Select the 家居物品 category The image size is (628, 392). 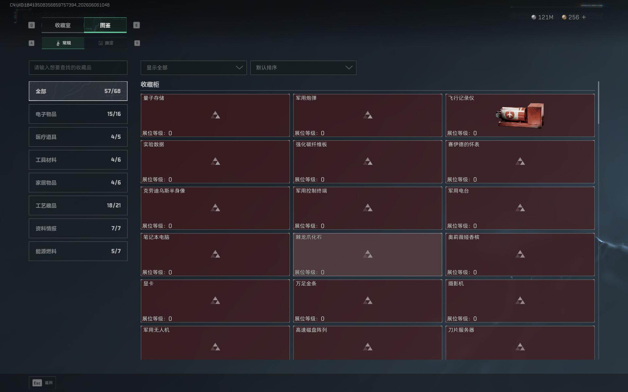pyautogui.click(x=78, y=183)
